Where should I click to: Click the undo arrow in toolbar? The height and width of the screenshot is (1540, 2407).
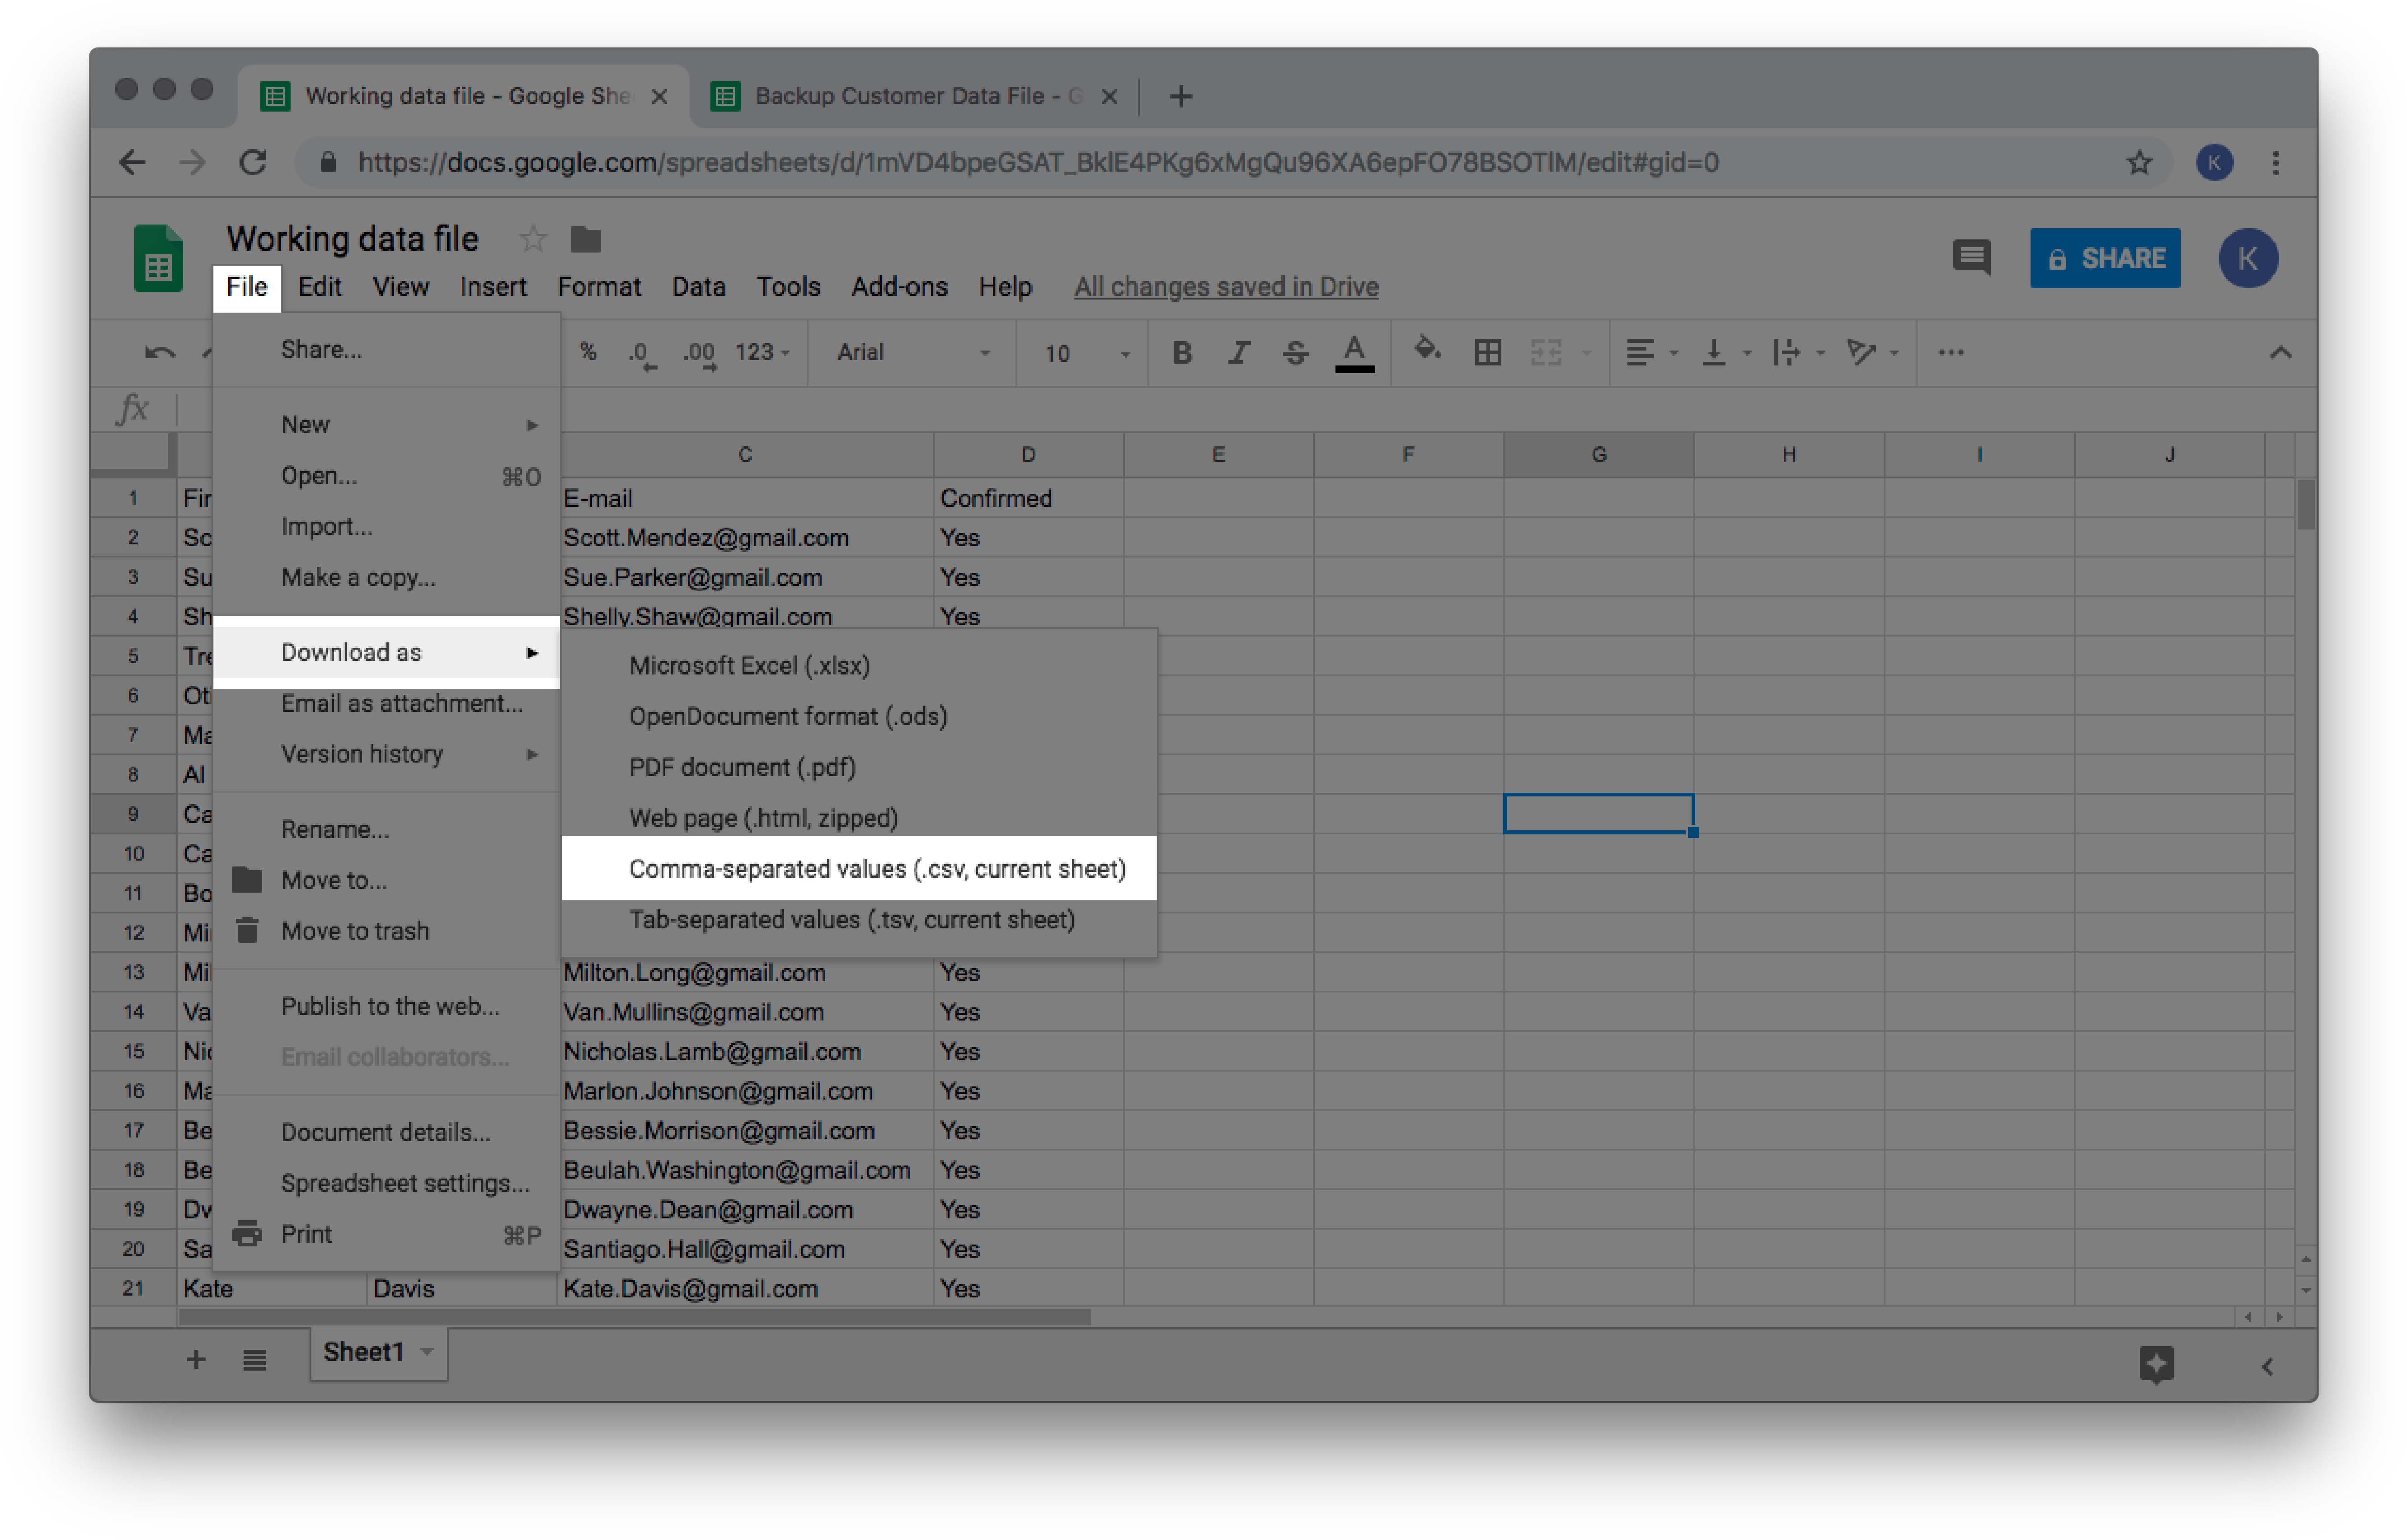pyautogui.click(x=160, y=352)
